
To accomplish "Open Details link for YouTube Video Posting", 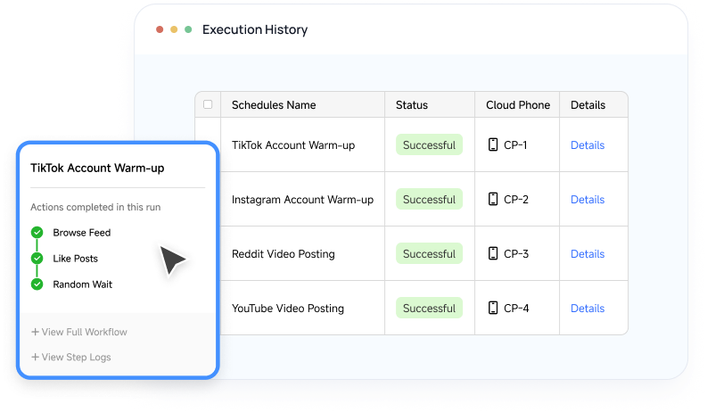I will pos(588,309).
